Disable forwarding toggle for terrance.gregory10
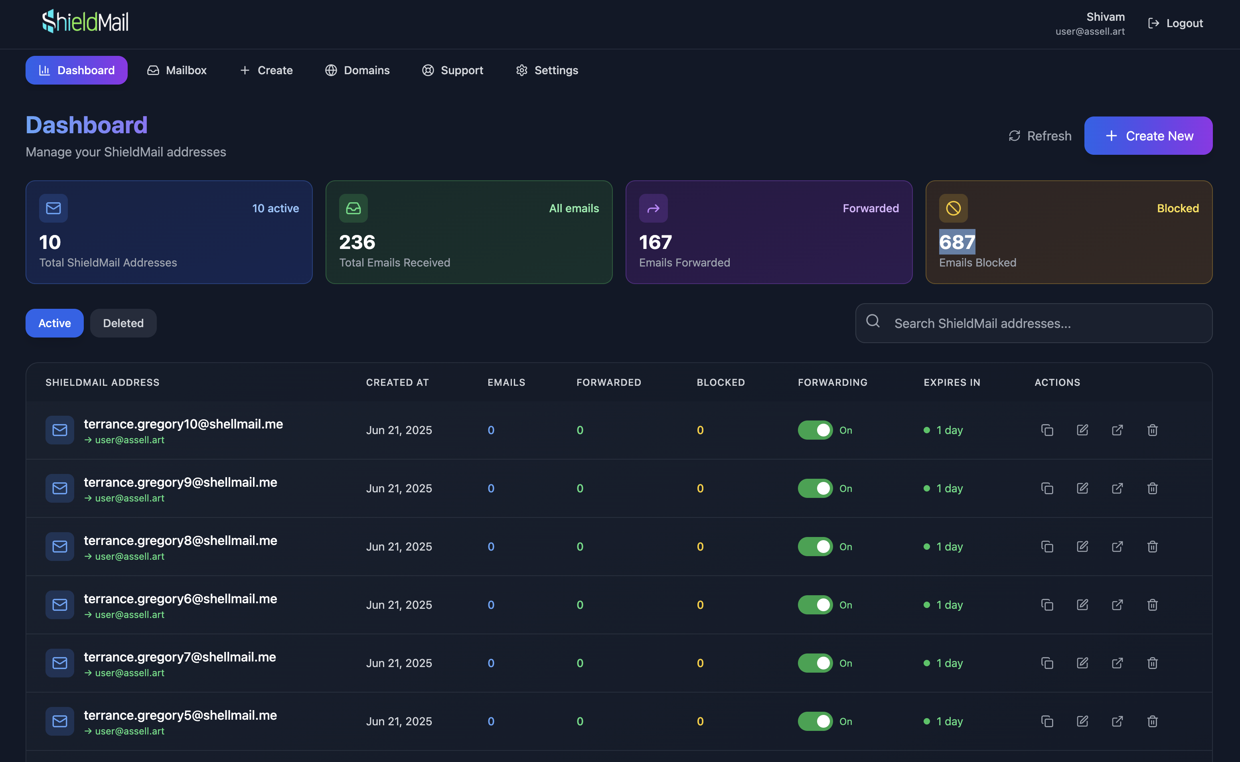 tap(815, 430)
